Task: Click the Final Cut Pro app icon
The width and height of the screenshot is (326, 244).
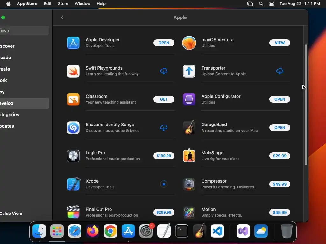Action: pos(73,212)
